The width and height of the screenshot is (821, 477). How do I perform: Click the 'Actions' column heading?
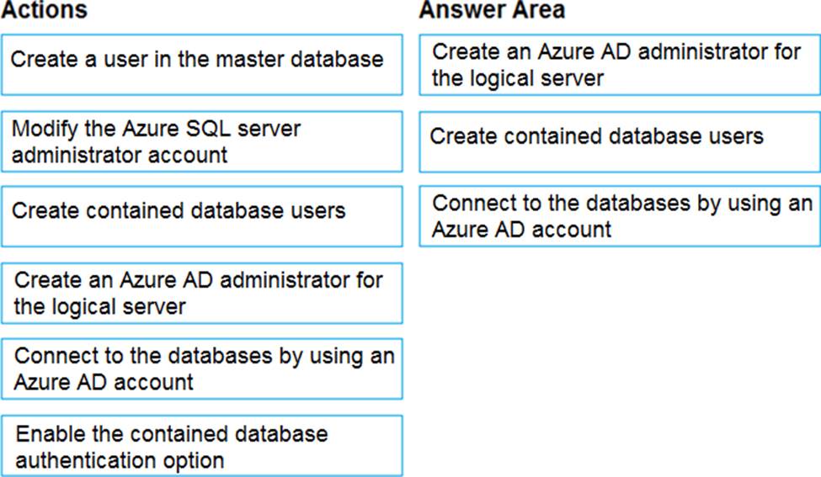pos(44,11)
